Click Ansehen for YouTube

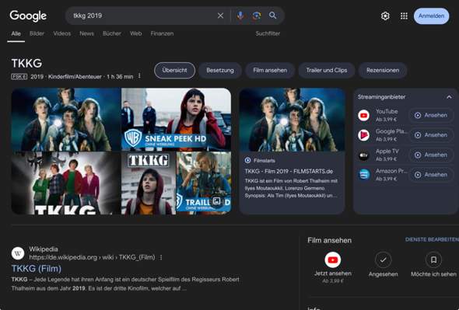point(431,115)
